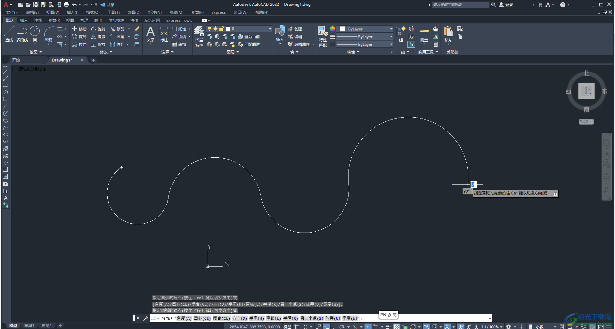Click the object color wheel swatch
Screen dimensions: 615x329
point(332,29)
